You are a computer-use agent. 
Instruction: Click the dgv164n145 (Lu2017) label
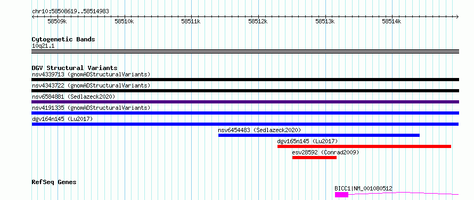(62, 119)
